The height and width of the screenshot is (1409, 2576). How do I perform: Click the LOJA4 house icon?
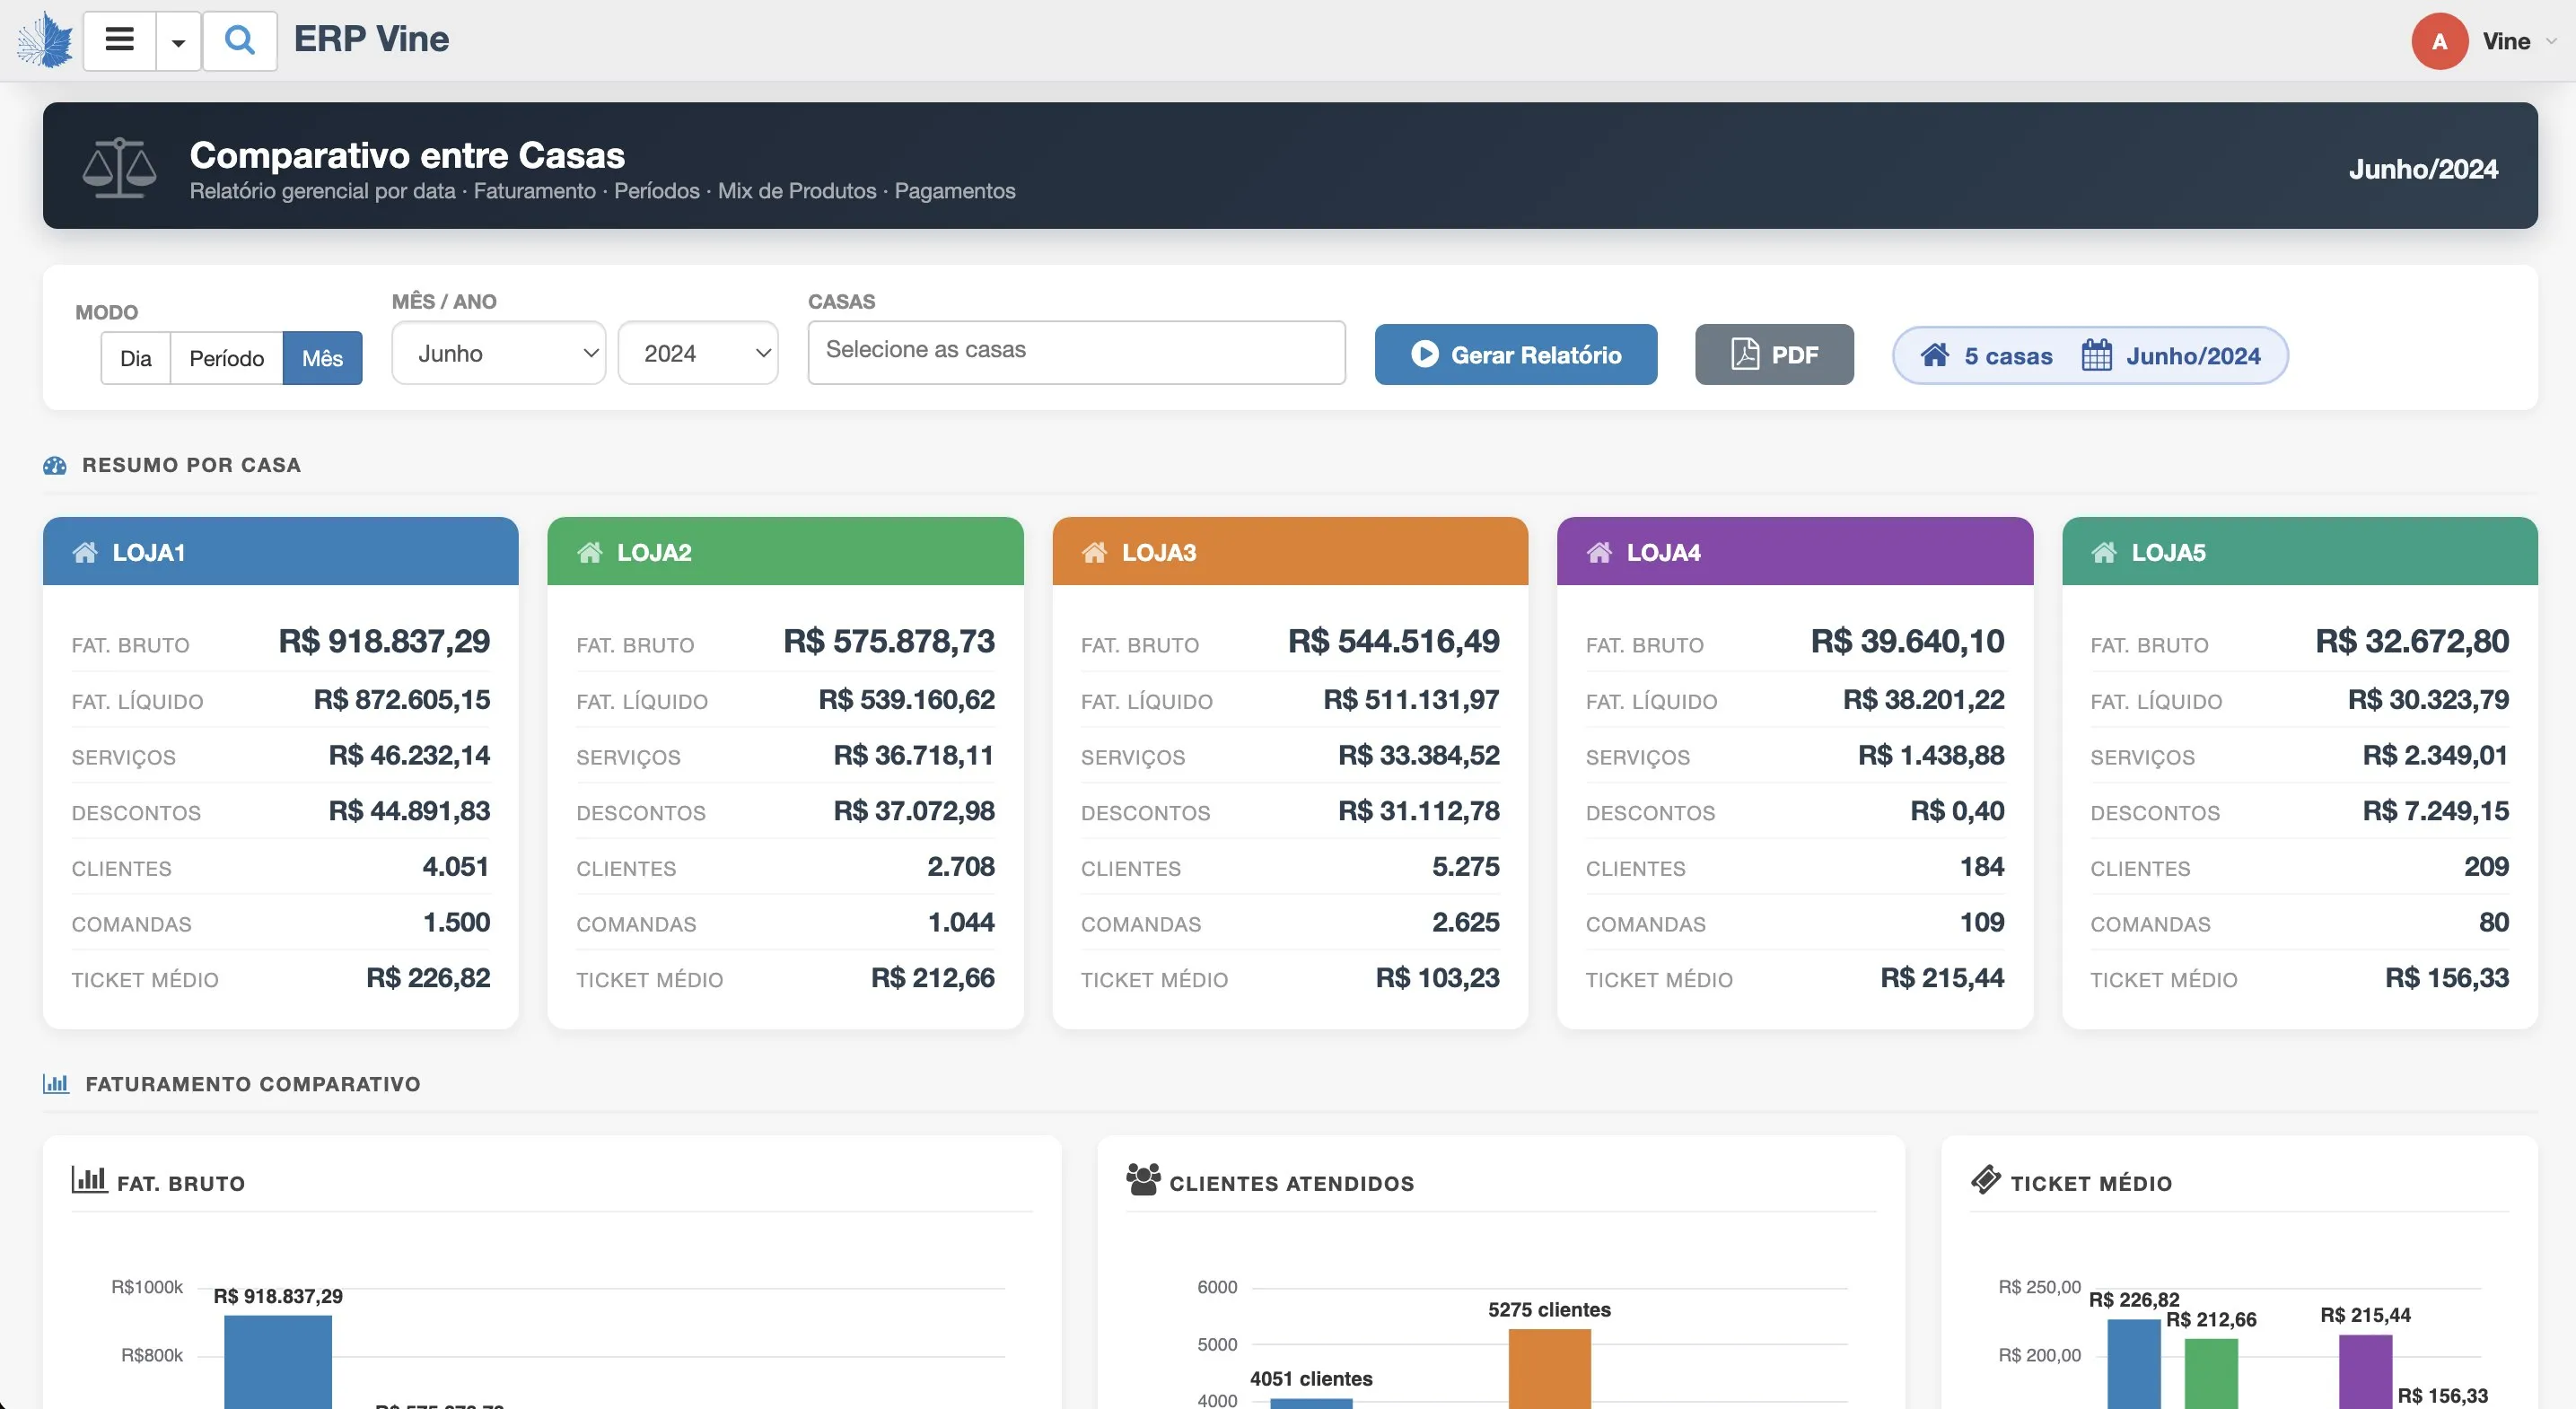[x=1600, y=552]
